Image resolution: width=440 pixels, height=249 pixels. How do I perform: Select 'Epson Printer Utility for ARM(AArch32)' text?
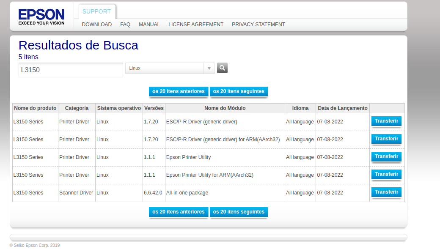pos(209,175)
